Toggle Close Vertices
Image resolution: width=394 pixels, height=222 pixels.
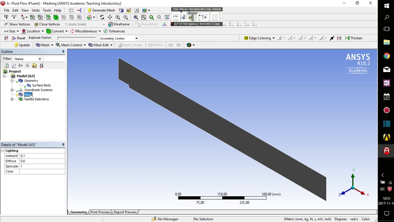[x=47, y=24]
